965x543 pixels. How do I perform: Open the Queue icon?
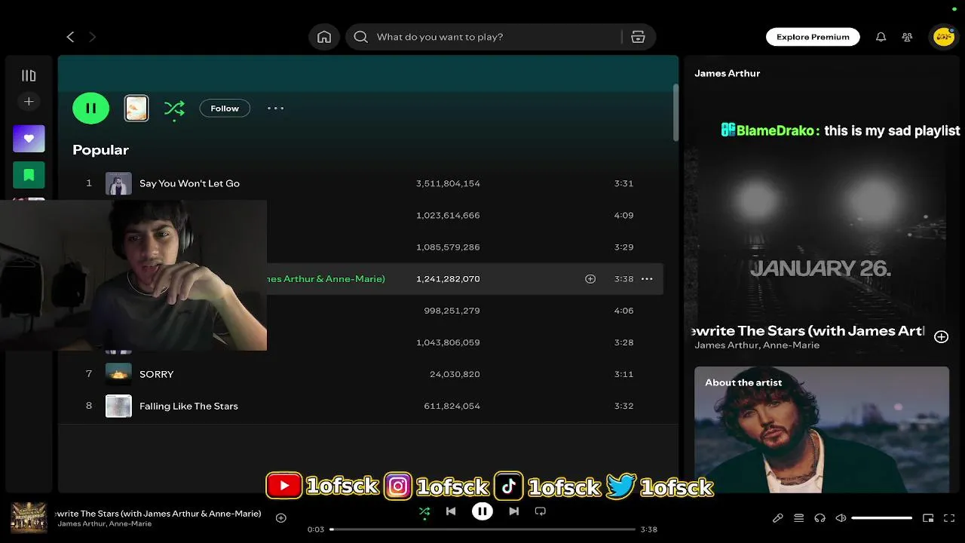[798, 518]
